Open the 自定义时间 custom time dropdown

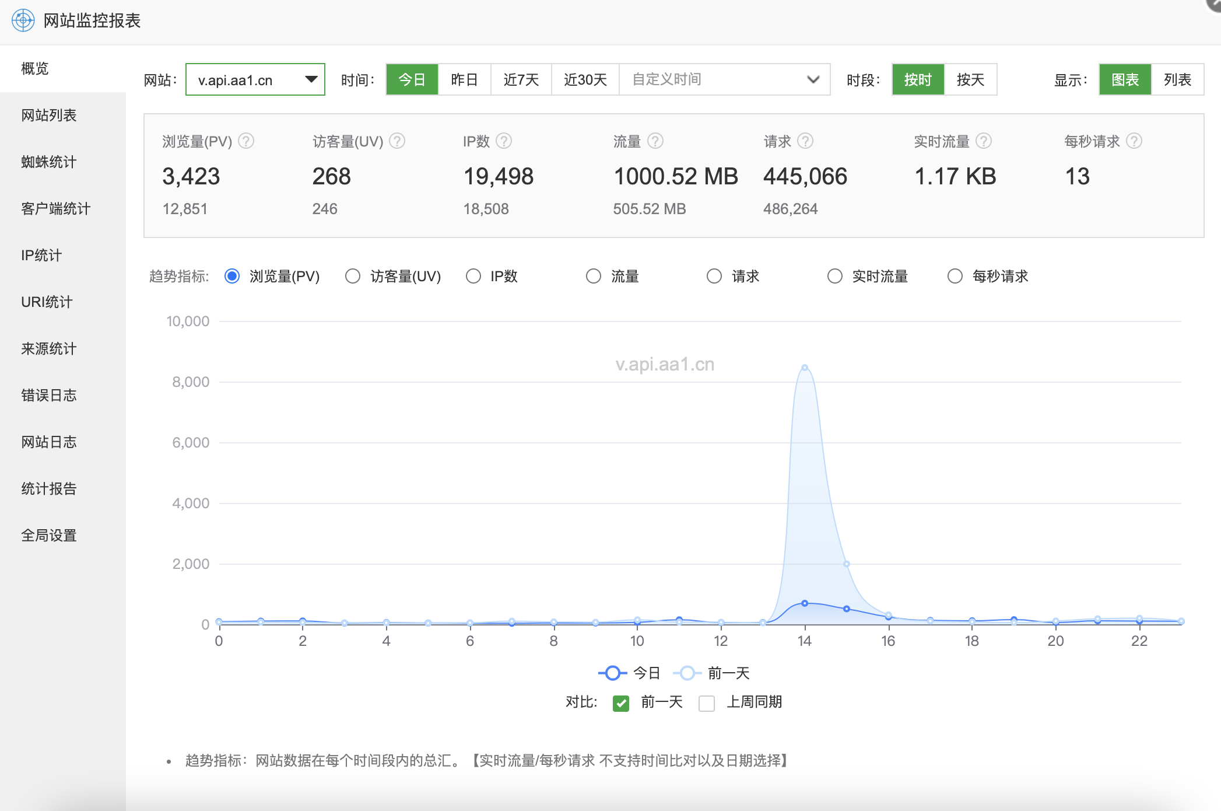[x=724, y=79]
